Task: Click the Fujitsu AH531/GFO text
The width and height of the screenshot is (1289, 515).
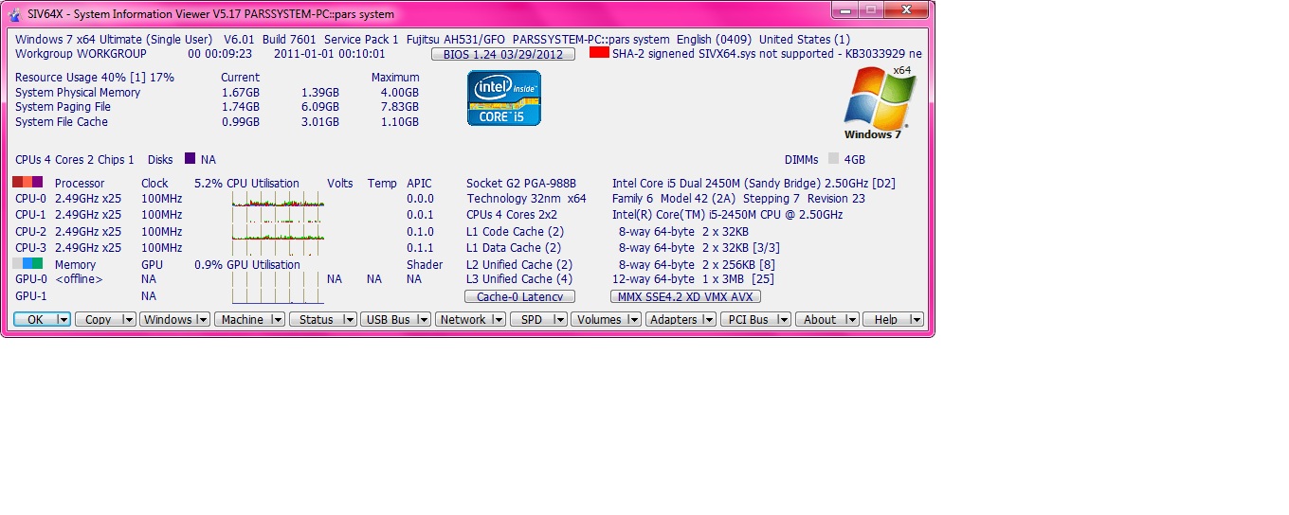Action: point(456,40)
